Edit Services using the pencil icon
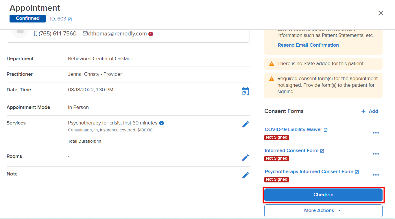Screen dimensions: 395x219 pyautogui.click(x=246, y=124)
